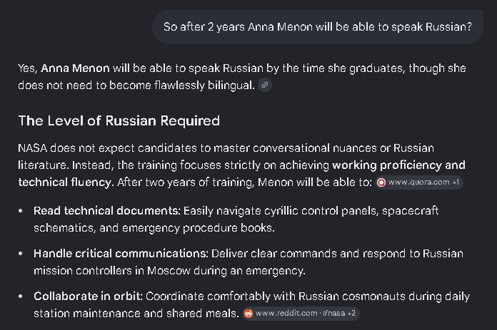This screenshot has width=497, height=330.
Task: Click the user question bubble about Anna Menon
Action: click(x=318, y=27)
